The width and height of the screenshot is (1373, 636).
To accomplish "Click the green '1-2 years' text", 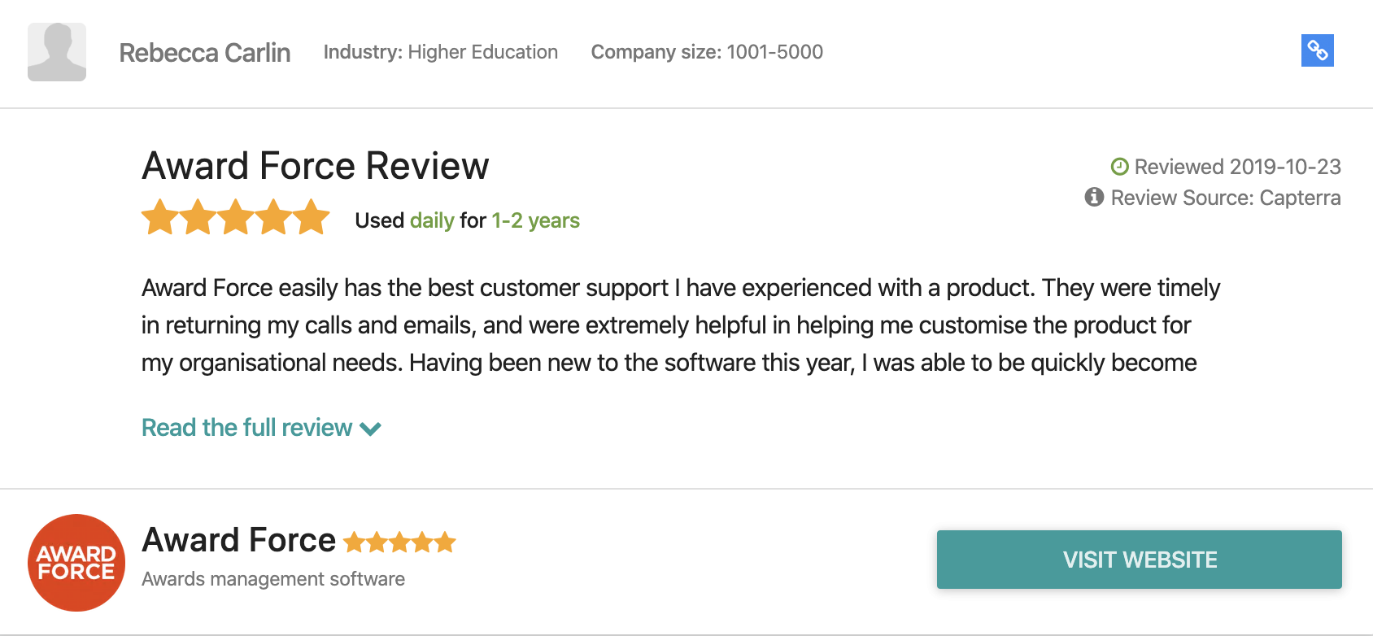I will 535,220.
